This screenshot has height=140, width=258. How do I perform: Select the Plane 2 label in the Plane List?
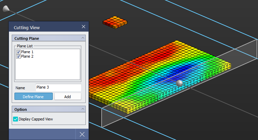pos(27,56)
